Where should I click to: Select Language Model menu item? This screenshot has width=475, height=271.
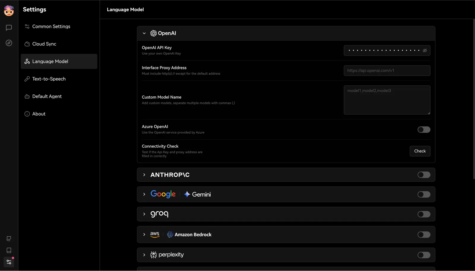59,61
